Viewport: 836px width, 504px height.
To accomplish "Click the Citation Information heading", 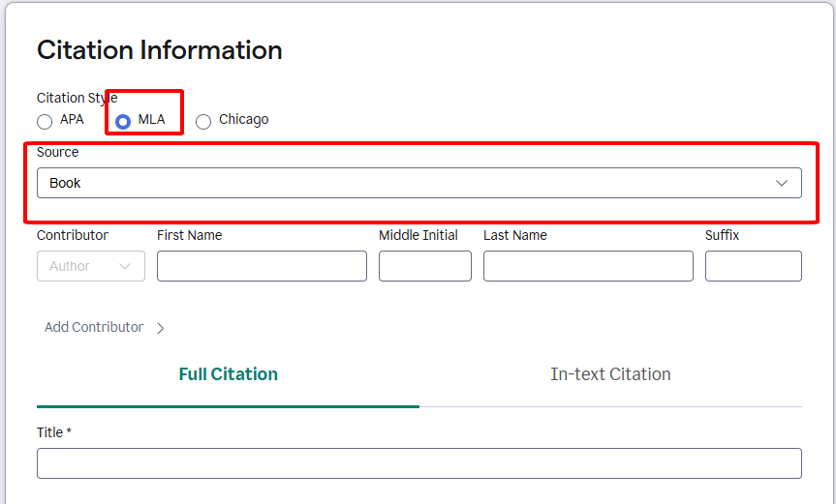I will point(160,50).
